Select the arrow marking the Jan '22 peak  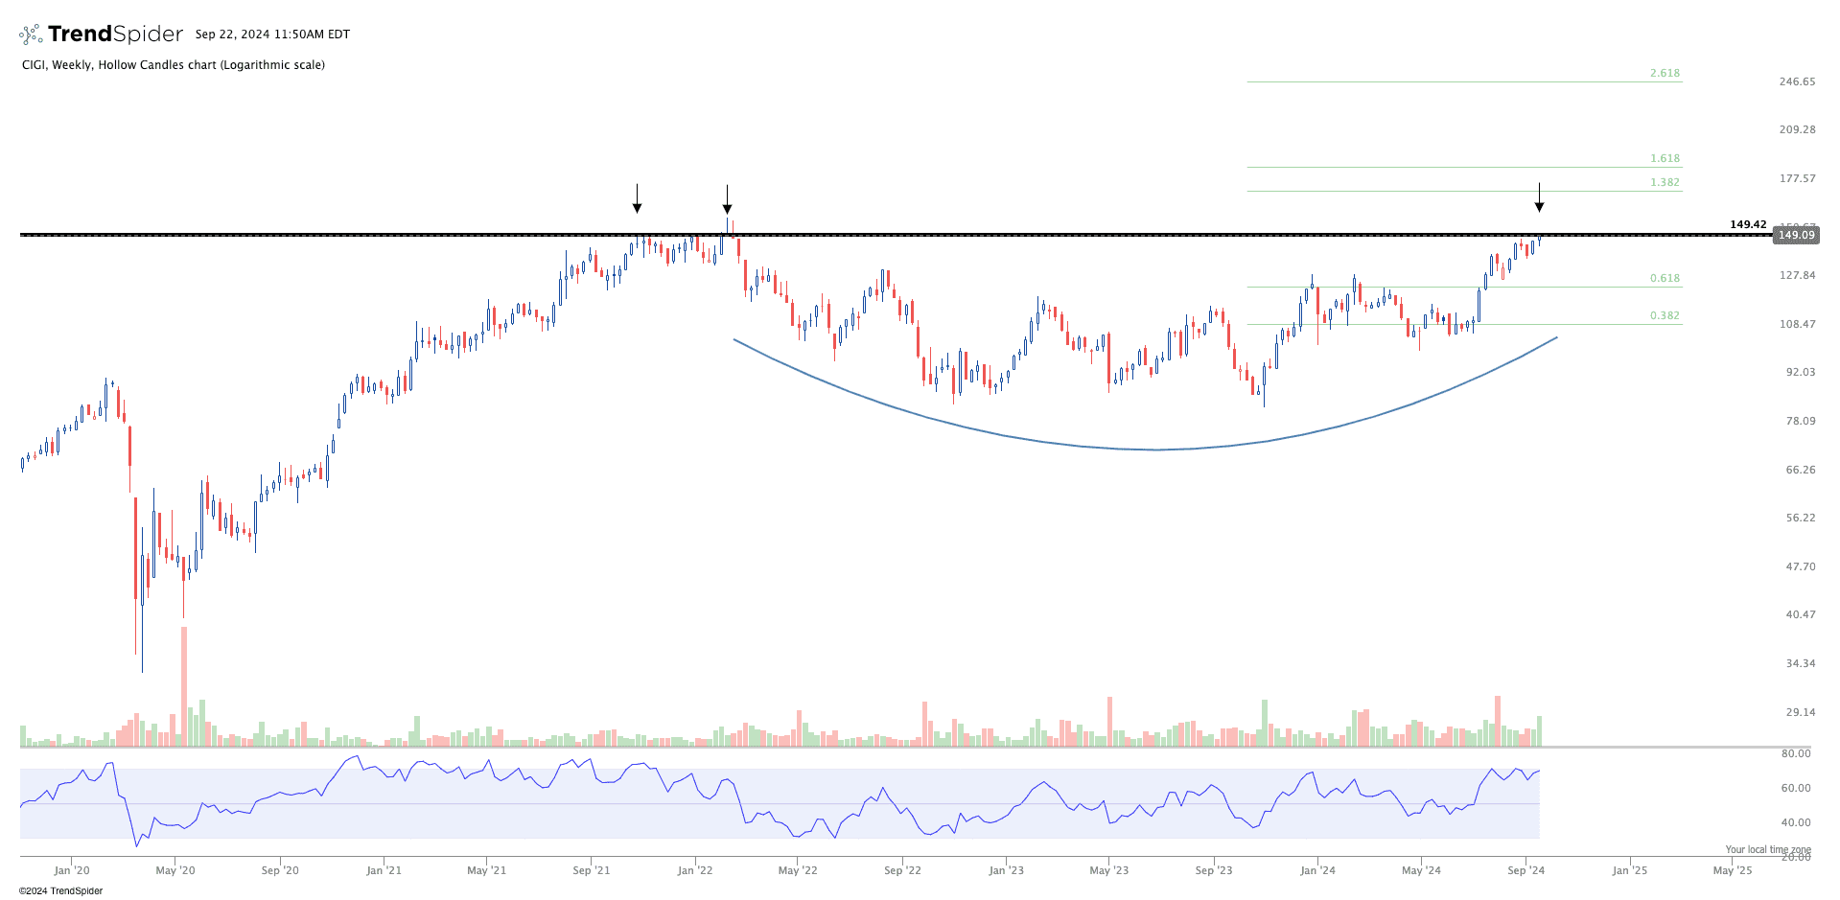727,199
